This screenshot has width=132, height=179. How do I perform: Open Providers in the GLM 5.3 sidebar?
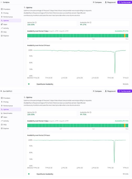tap(6, 98)
